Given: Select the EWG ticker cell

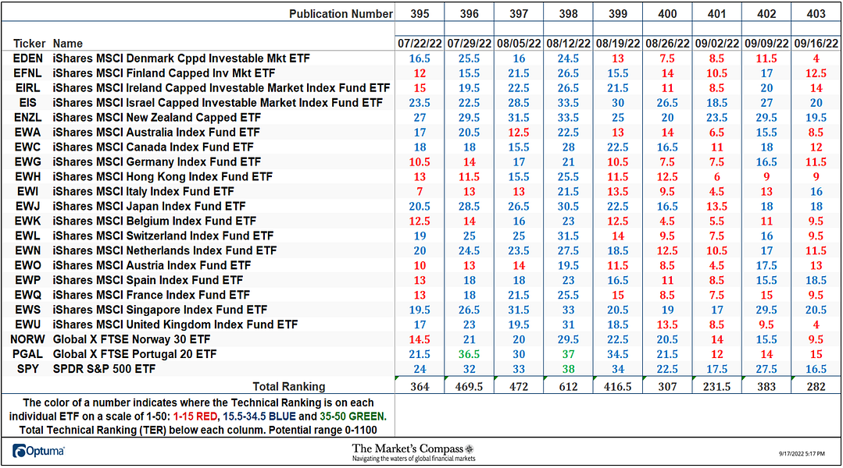Looking at the screenshot, I should tap(27, 162).
